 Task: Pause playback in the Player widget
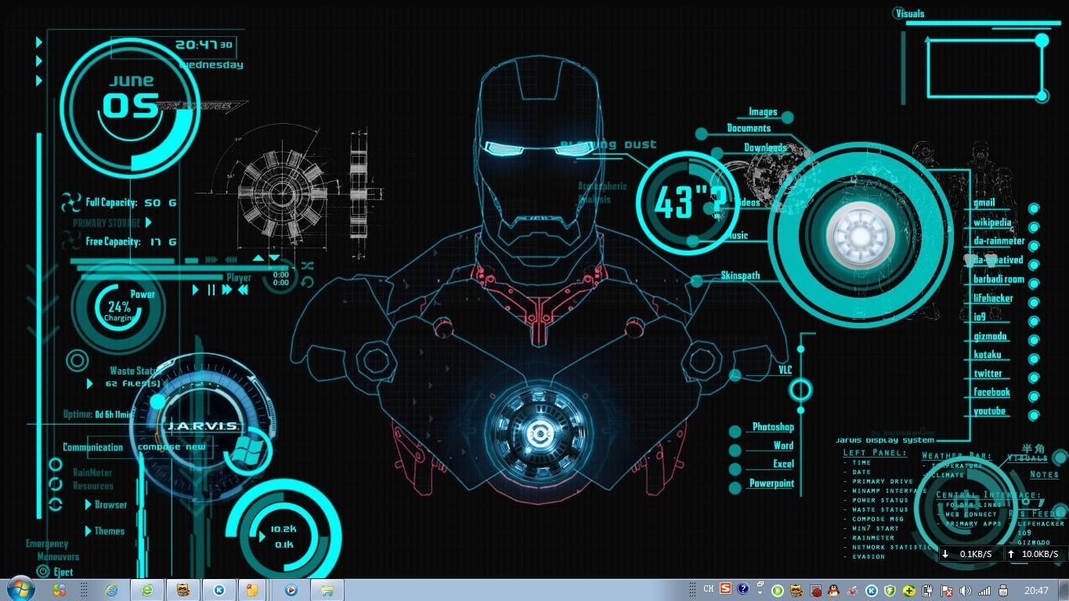pos(211,290)
